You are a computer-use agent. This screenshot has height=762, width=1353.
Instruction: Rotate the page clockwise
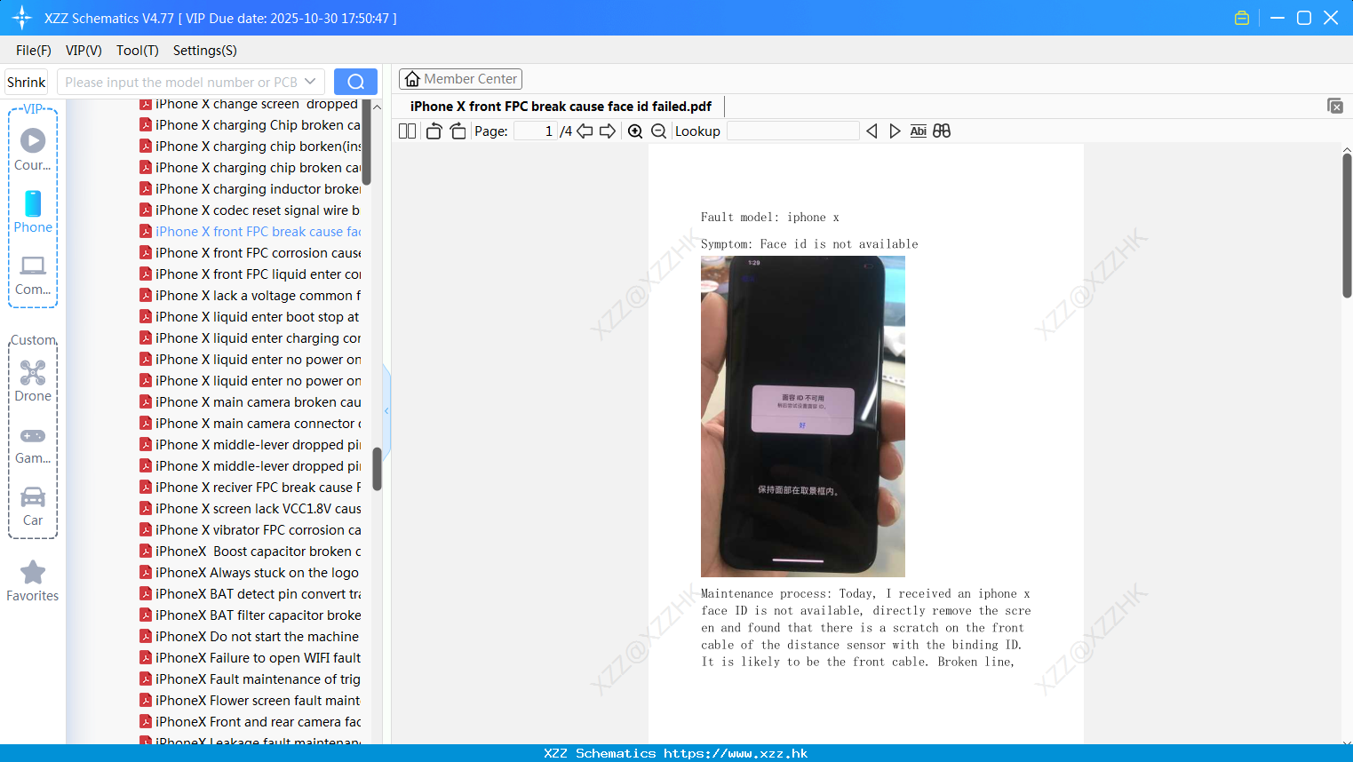click(x=458, y=131)
